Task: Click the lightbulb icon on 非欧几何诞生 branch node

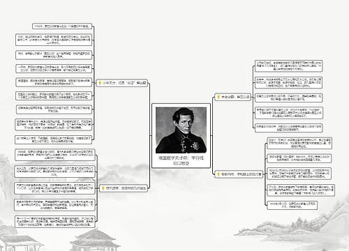Action: pyautogui.click(x=103, y=188)
